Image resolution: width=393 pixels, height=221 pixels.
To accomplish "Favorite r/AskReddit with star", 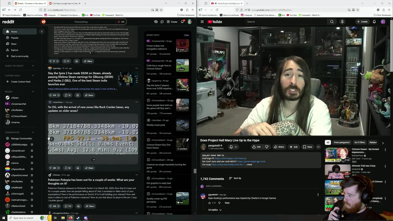I will click(x=32, y=188).
